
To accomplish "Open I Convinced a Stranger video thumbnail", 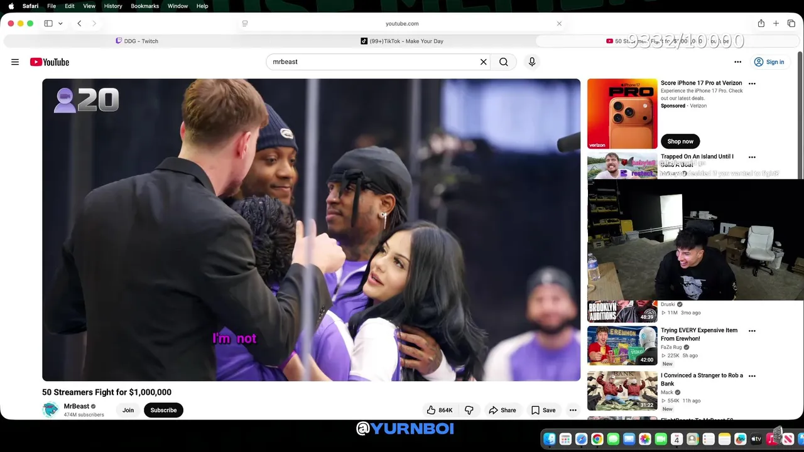I will (622, 390).
